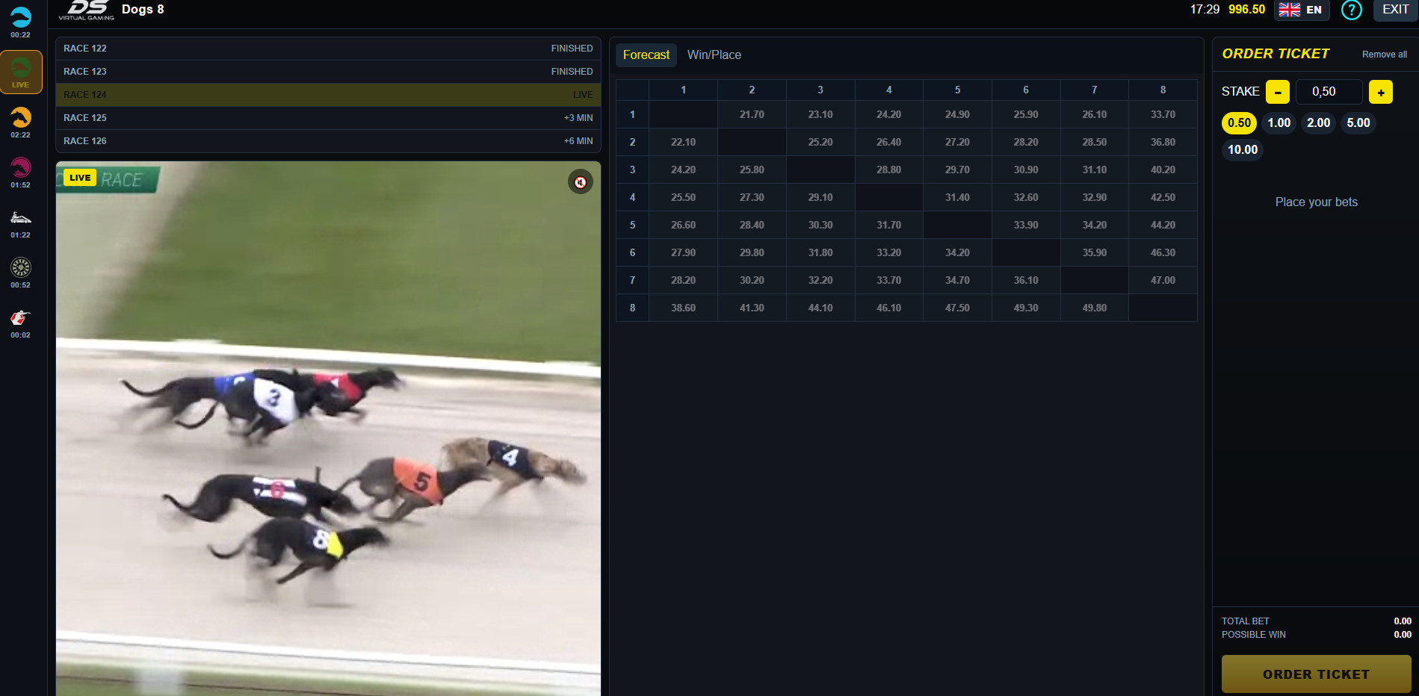Select the live RACE 124 row
The height and width of the screenshot is (696, 1419).
(x=328, y=95)
